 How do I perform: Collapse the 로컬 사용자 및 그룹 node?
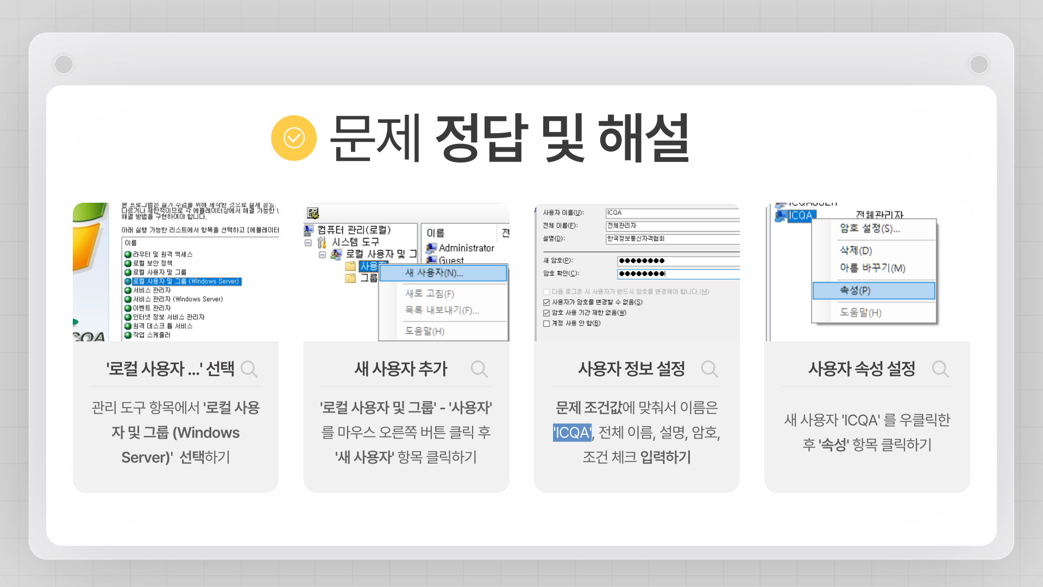[x=322, y=254]
